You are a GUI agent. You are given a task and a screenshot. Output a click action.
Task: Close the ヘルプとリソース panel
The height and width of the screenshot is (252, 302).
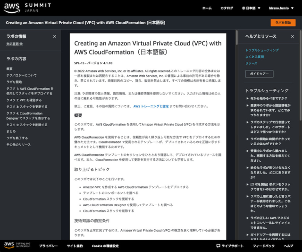point(293,36)
